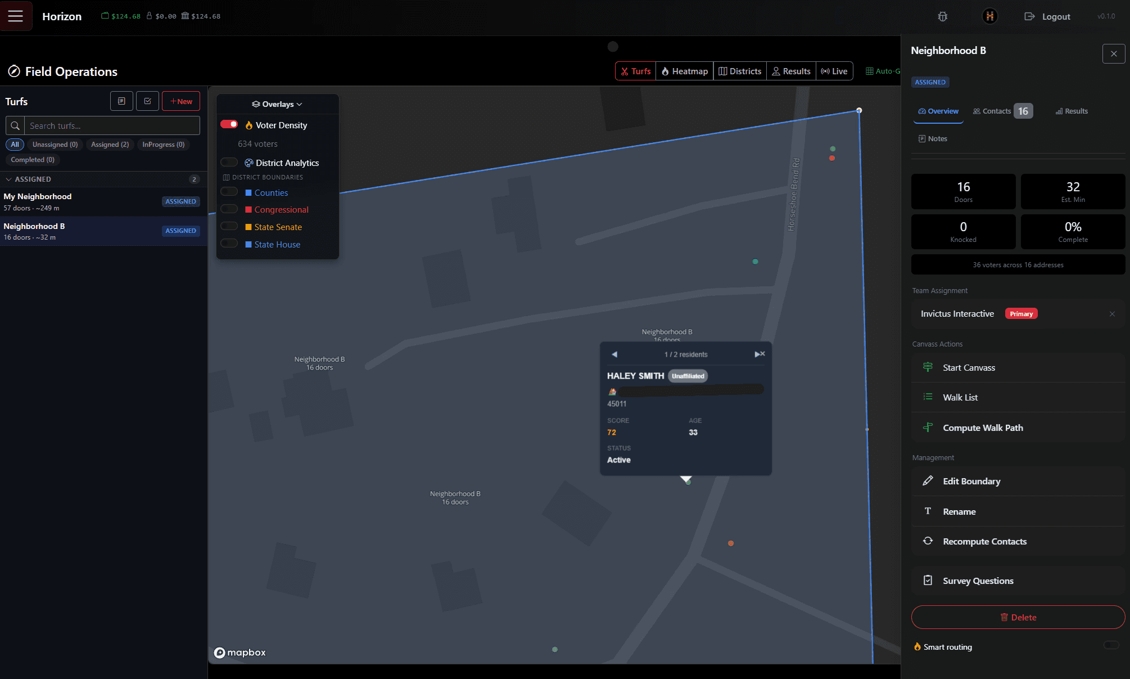Turn on Smart routing switch
Image resolution: width=1130 pixels, height=679 pixels.
point(1111,646)
